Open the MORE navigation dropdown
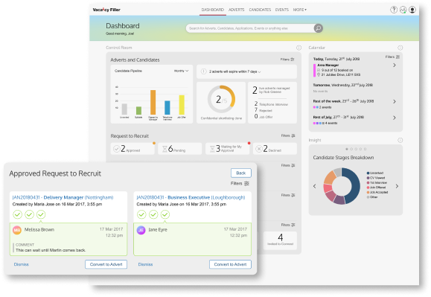Image resolution: width=431 pixels, height=297 pixels. click(299, 10)
